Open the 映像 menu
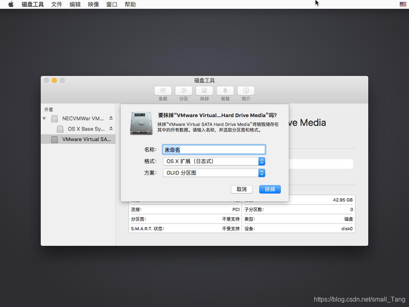Image resolution: width=409 pixels, height=307 pixels. pos(93,4)
